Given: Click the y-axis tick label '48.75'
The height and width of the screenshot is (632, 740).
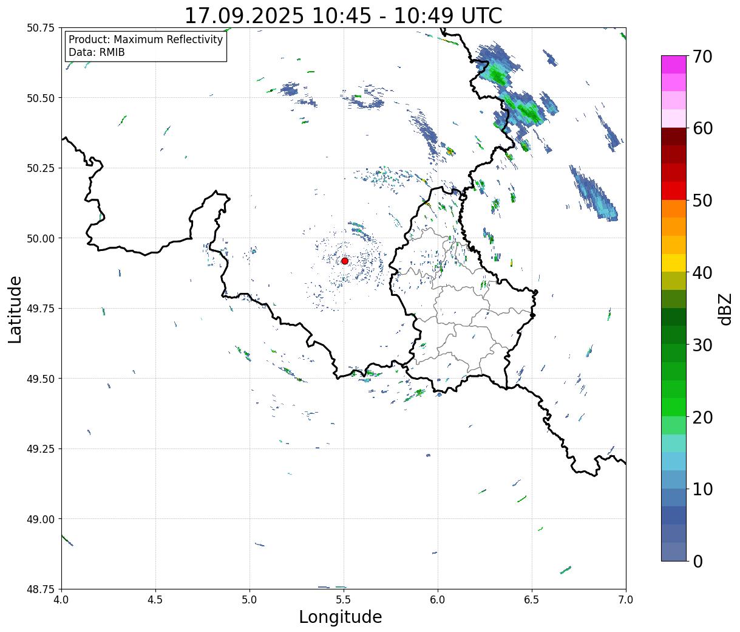Looking at the screenshot, I should (x=41, y=589).
